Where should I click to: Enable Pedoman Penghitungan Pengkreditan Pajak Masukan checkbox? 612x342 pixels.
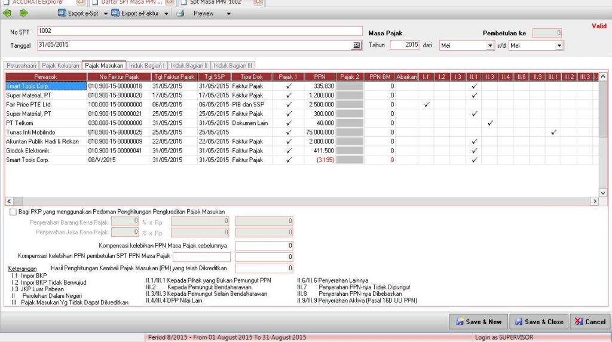point(13,212)
